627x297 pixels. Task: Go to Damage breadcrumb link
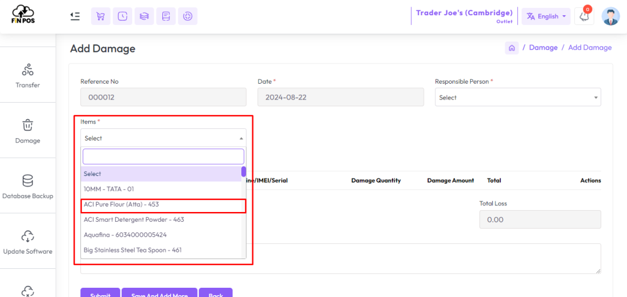[x=543, y=48]
